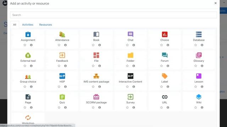Viewport: 227px width, 127px height.
Task: Switch to the All tab
Action: pyautogui.click(x=15, y=25)
